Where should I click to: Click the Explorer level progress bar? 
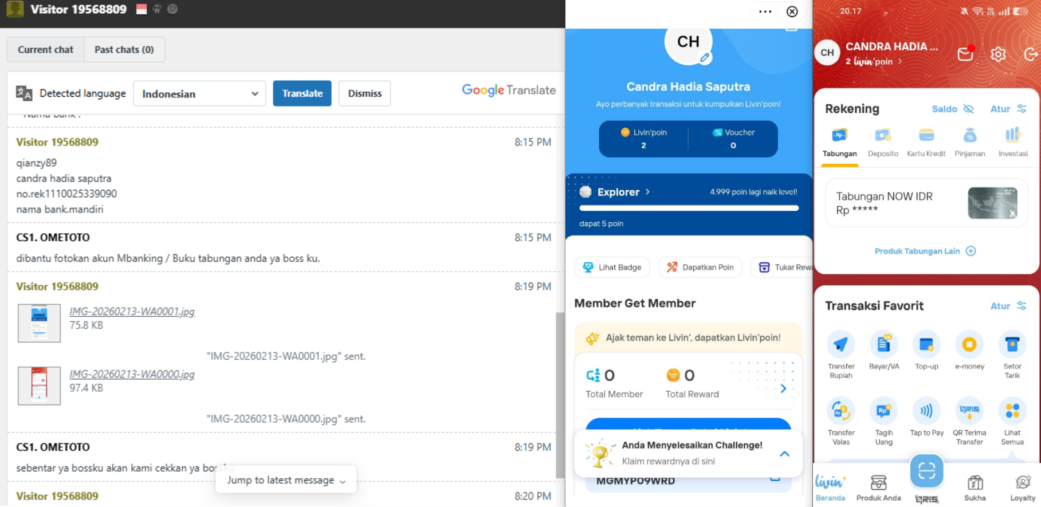(689, 208)
